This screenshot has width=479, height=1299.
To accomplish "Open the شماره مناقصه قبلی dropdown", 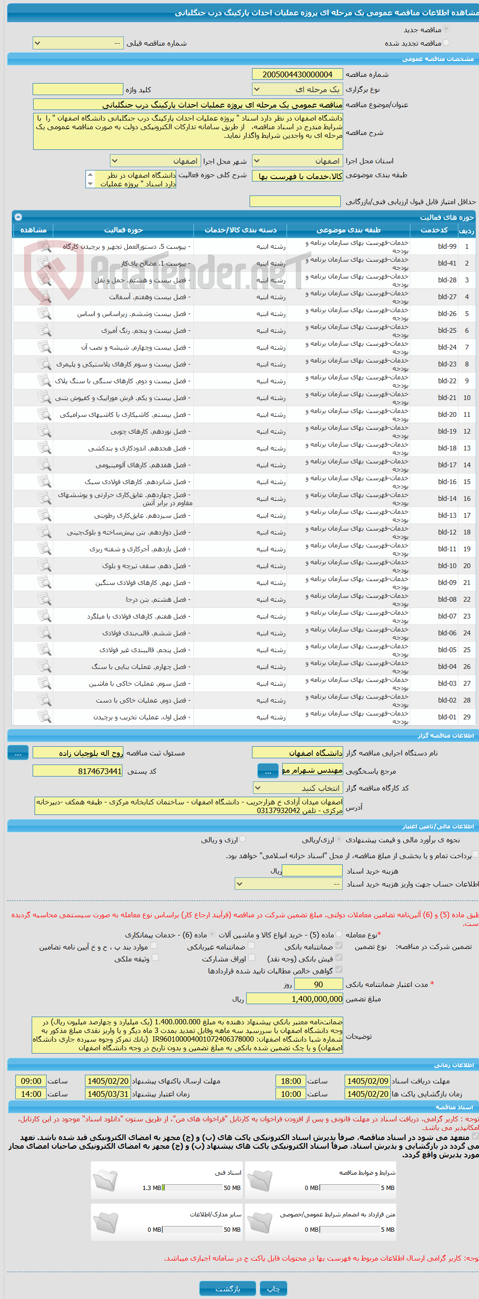I will click(x=78, y=43).
